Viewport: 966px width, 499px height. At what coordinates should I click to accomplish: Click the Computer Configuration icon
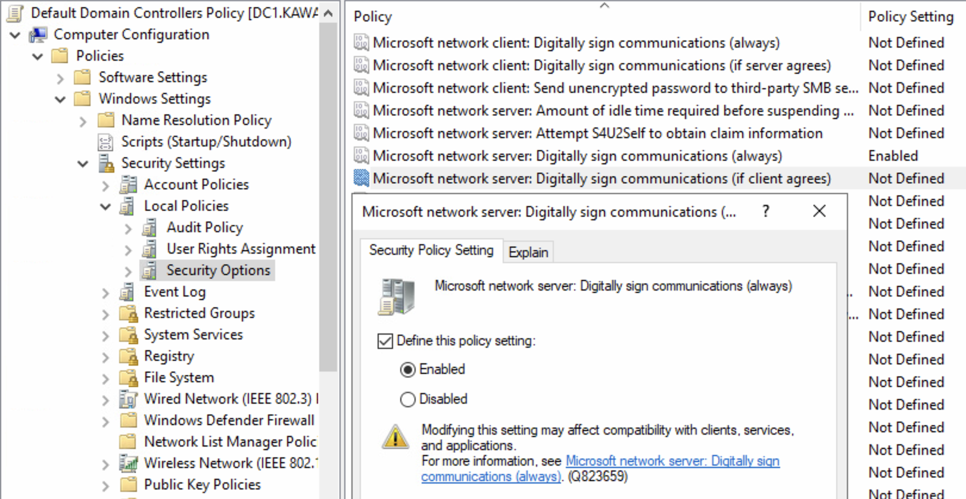(x=38, y=35)
